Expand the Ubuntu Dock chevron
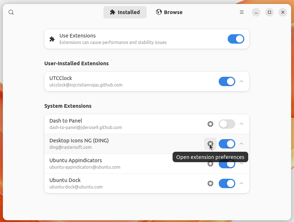 [x=241, y=183]
